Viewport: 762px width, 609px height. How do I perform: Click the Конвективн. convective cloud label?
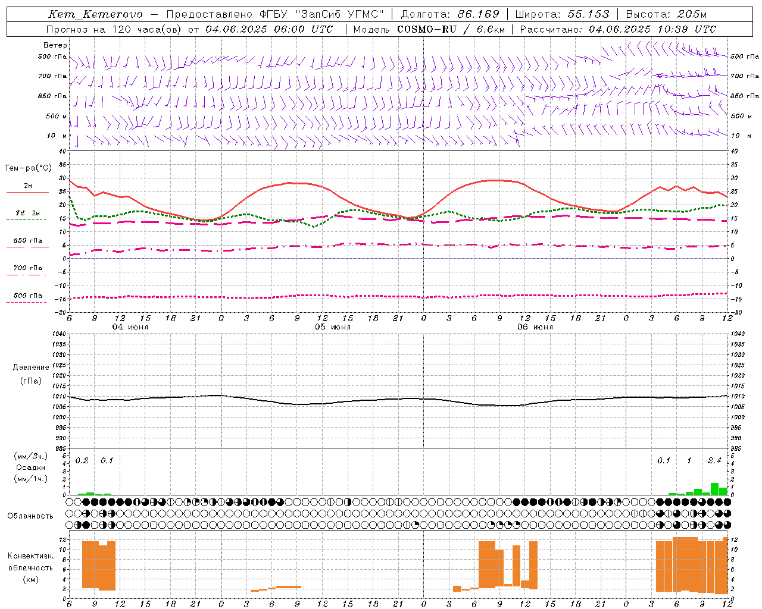[x=30, y=555]
